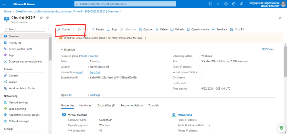Screen dimensions: 287x134
Task: Collapse the left sidebar menu
Action: pos(49,29)
